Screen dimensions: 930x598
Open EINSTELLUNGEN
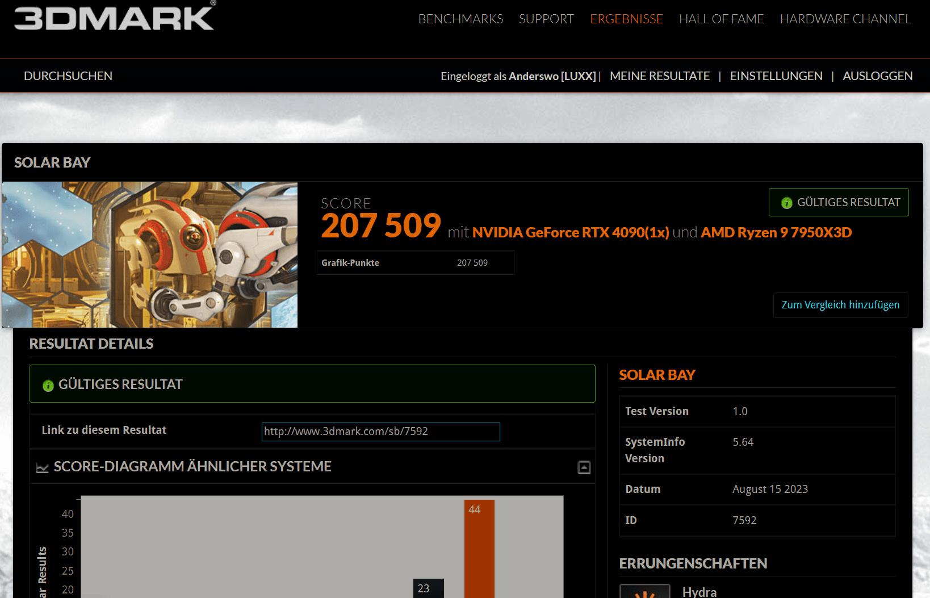(776, 76)
